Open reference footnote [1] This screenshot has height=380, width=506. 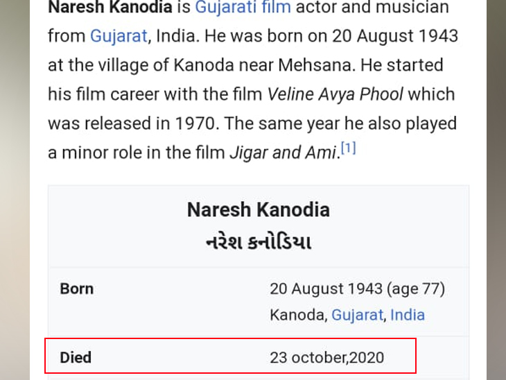pyautogui.click(x=347, y=149)
